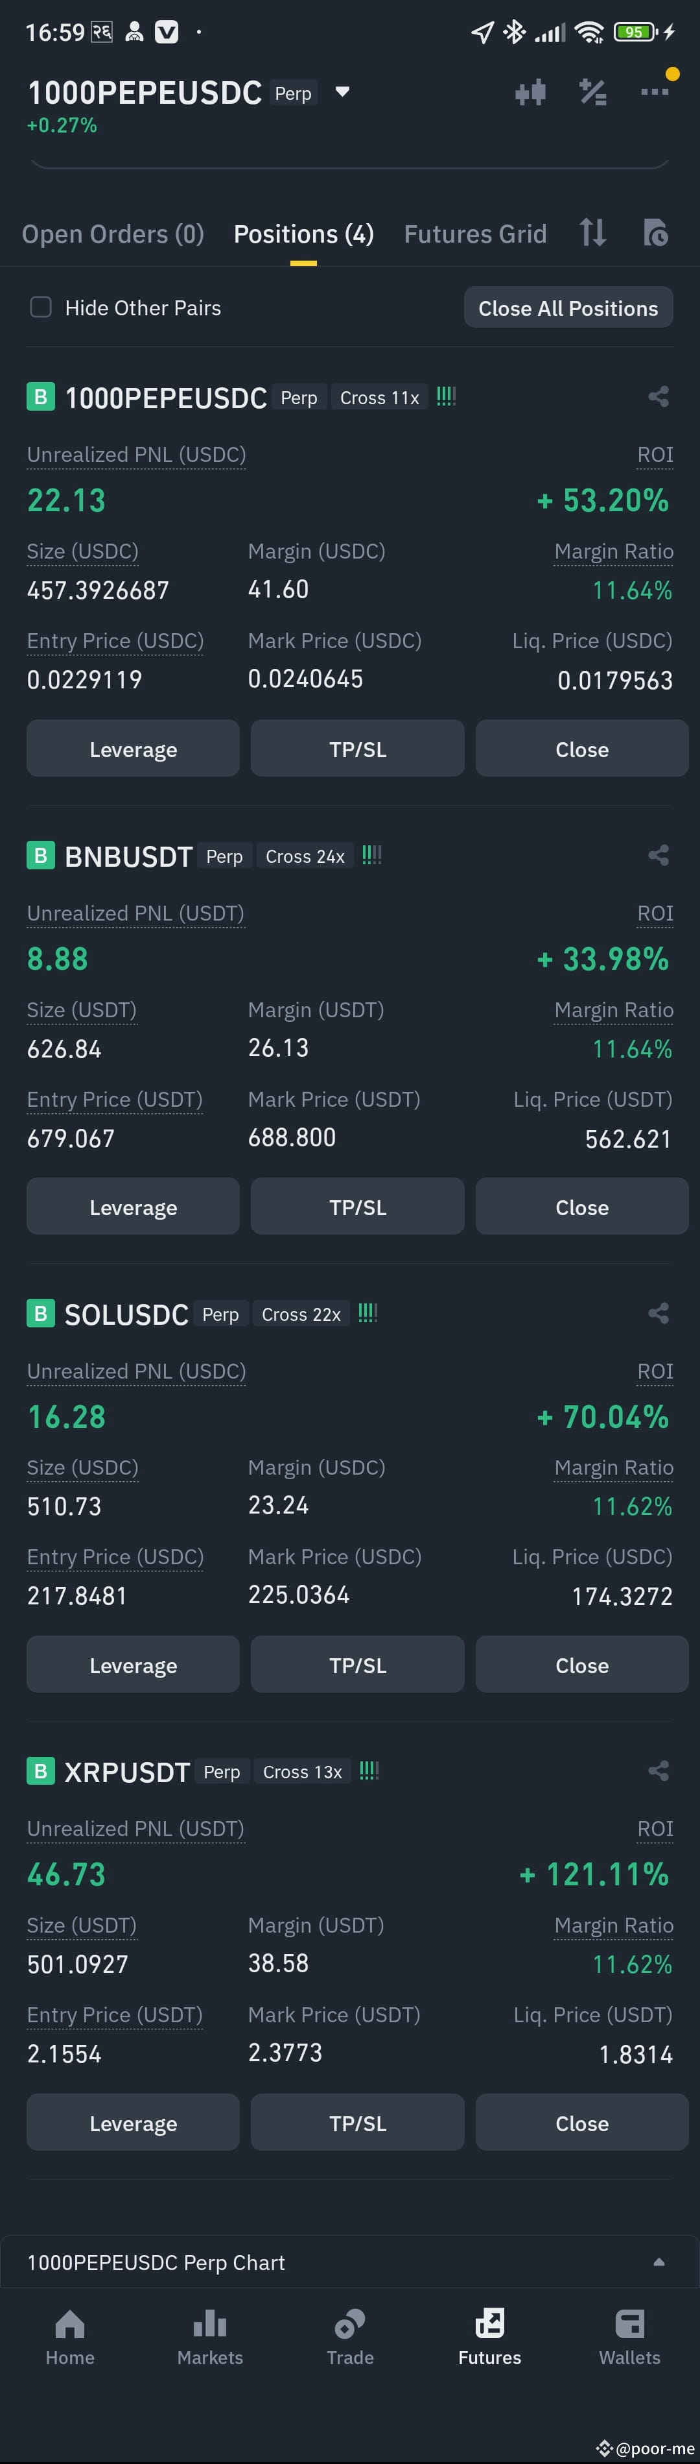
Task: Open the order history icon in tab bar
Action: 656,232
